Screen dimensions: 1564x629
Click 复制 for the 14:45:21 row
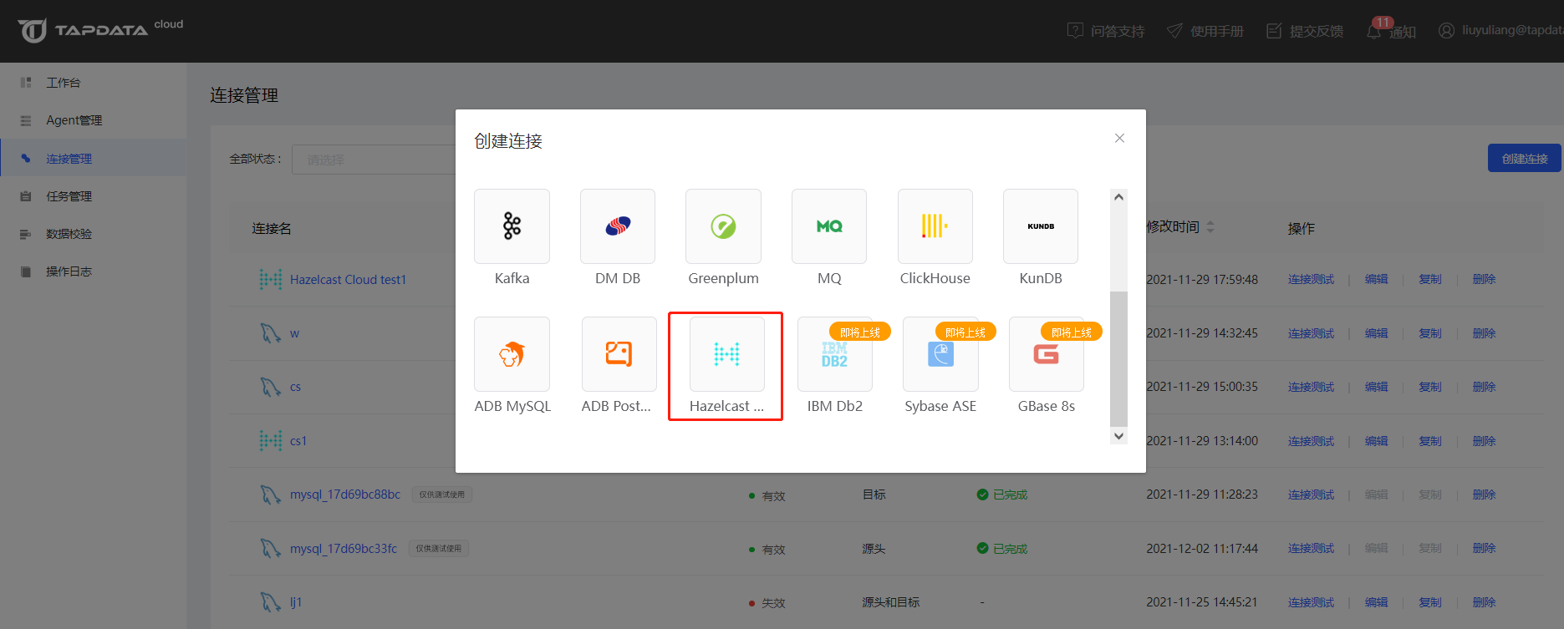tap(1429, 602)
